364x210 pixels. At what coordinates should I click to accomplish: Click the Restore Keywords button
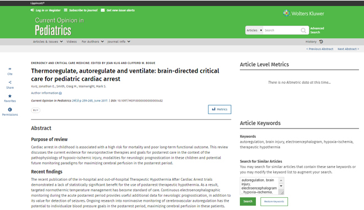(274, 201)
